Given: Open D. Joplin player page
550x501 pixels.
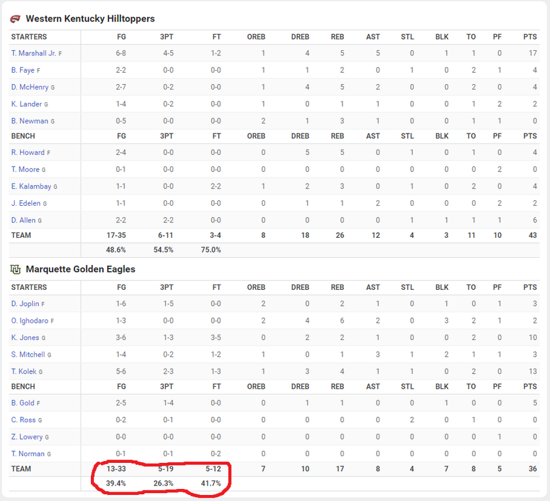Looking at the screenshot, I should pos(25,304).
